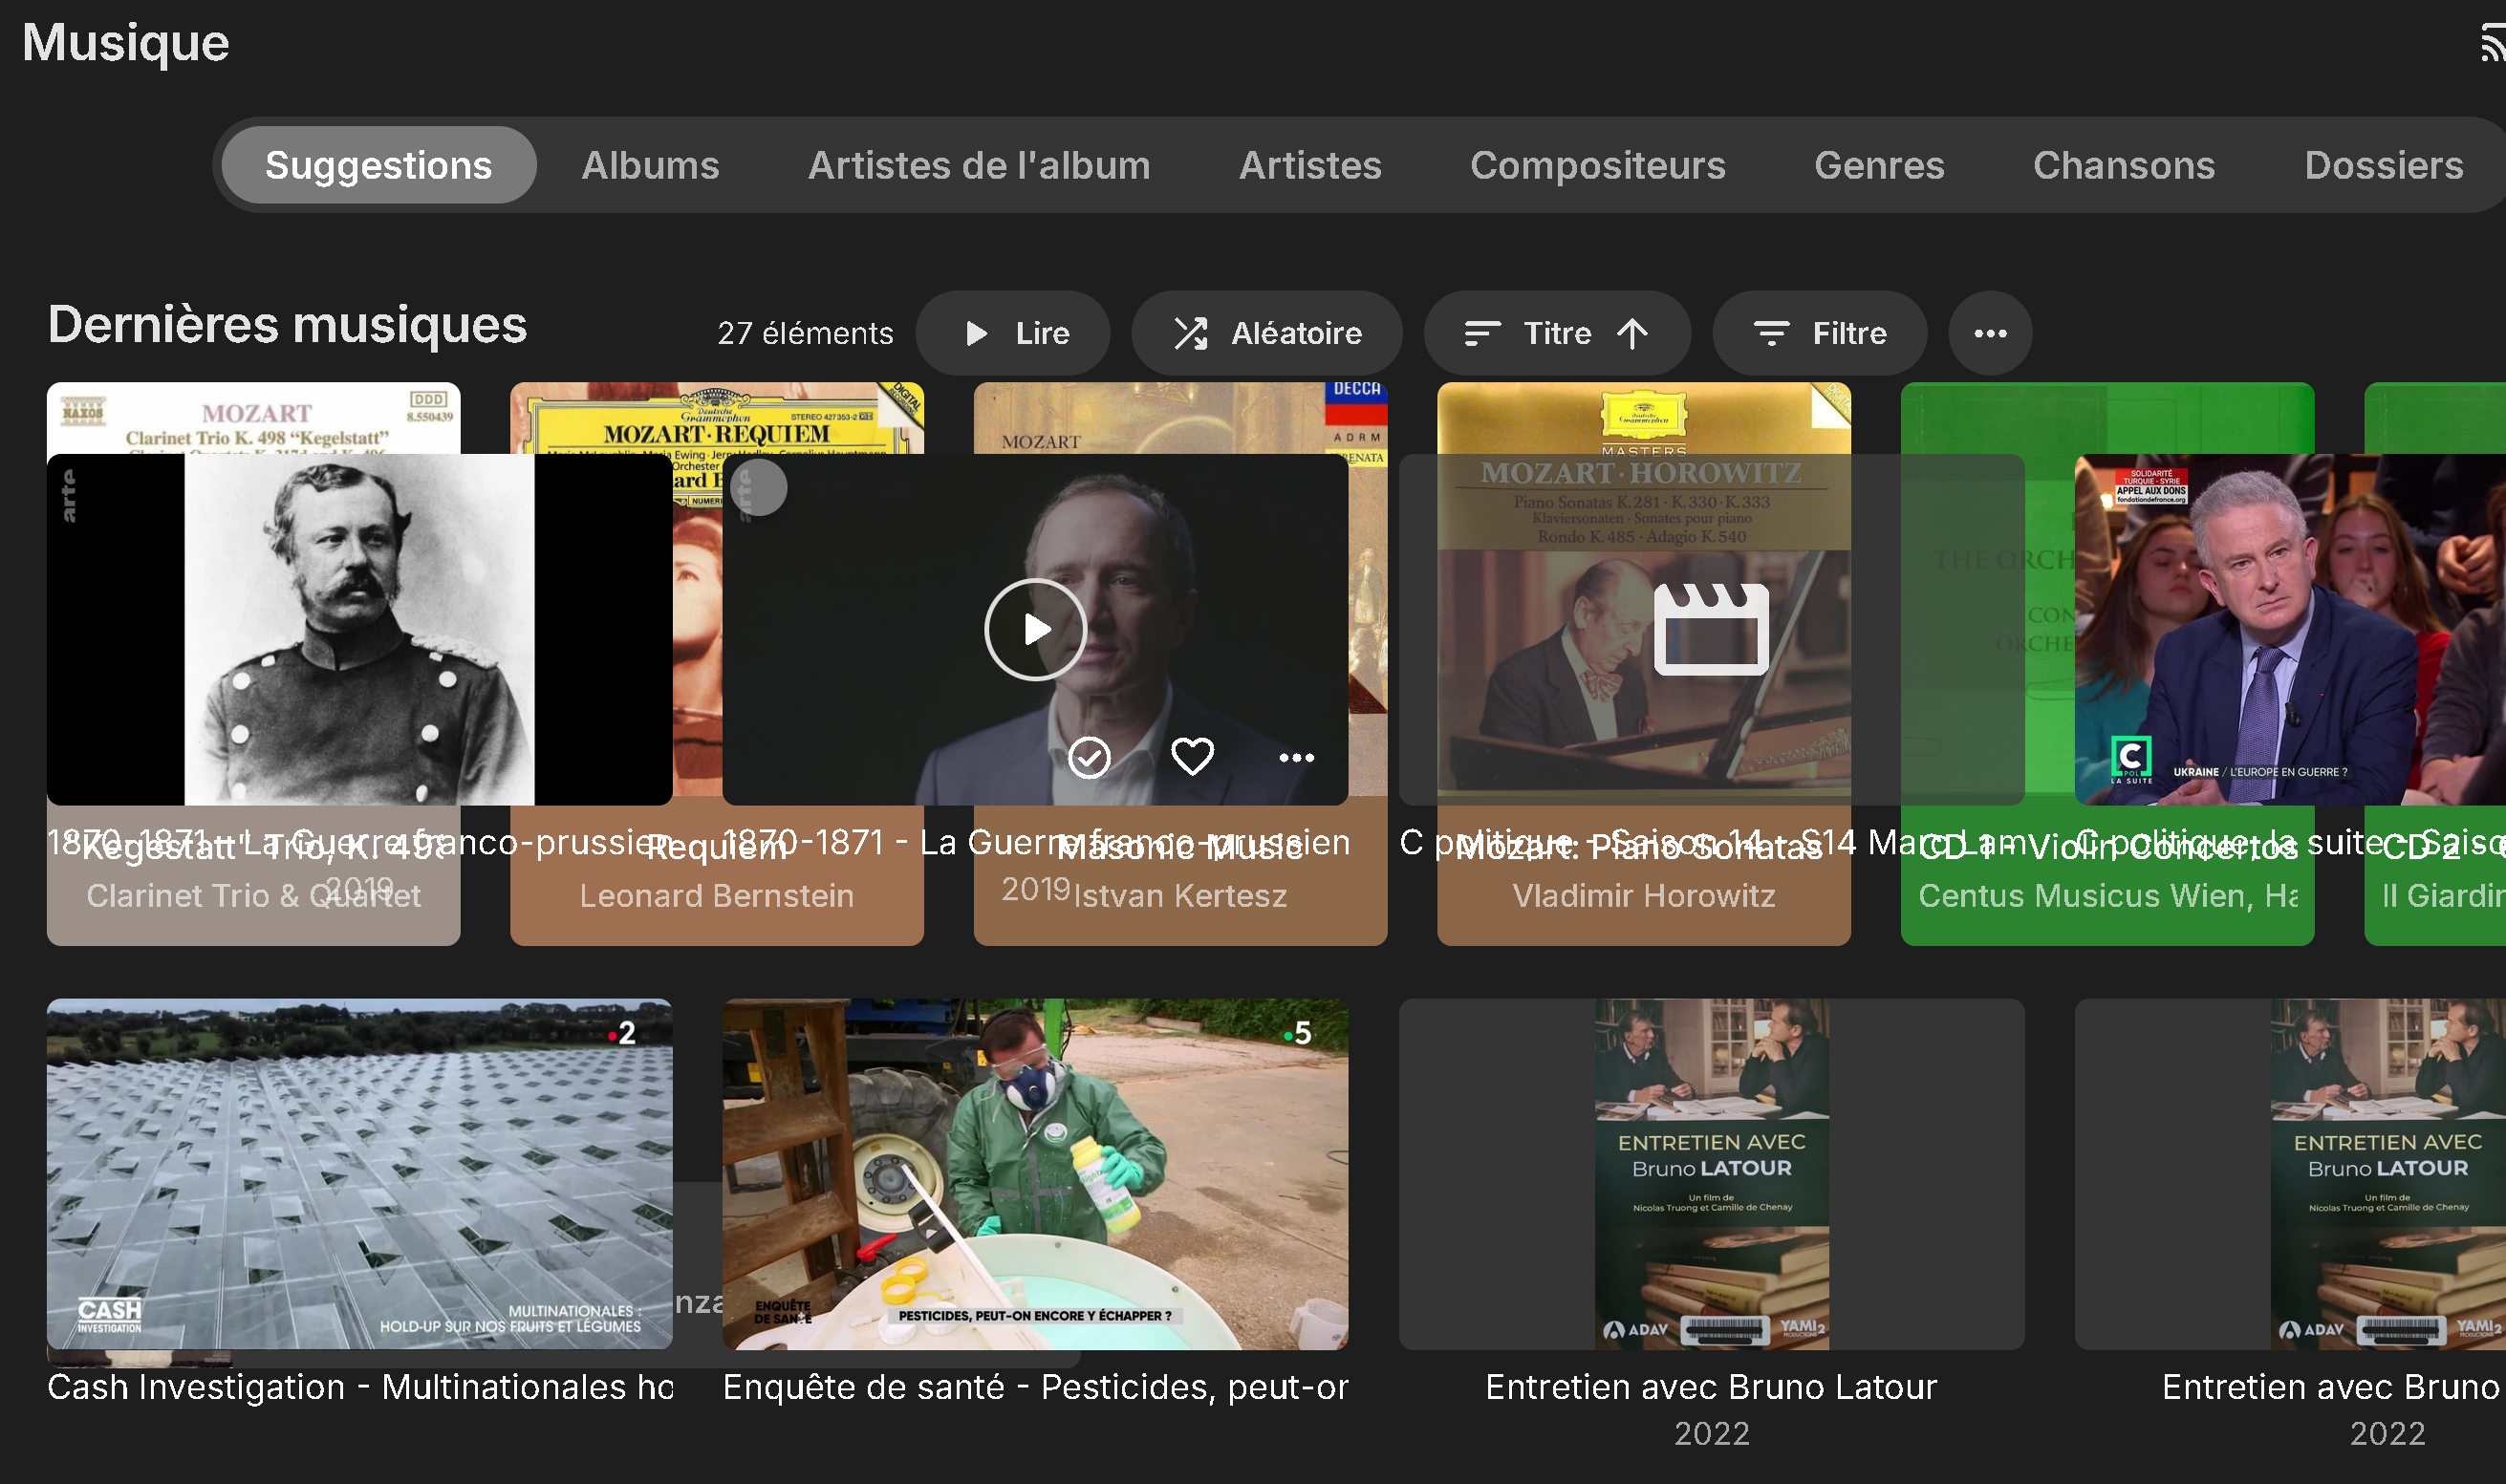Play the hovered 1870-1871 video card
Viewport: 2506px width, 1484px height.
[x=1035, y=629]
